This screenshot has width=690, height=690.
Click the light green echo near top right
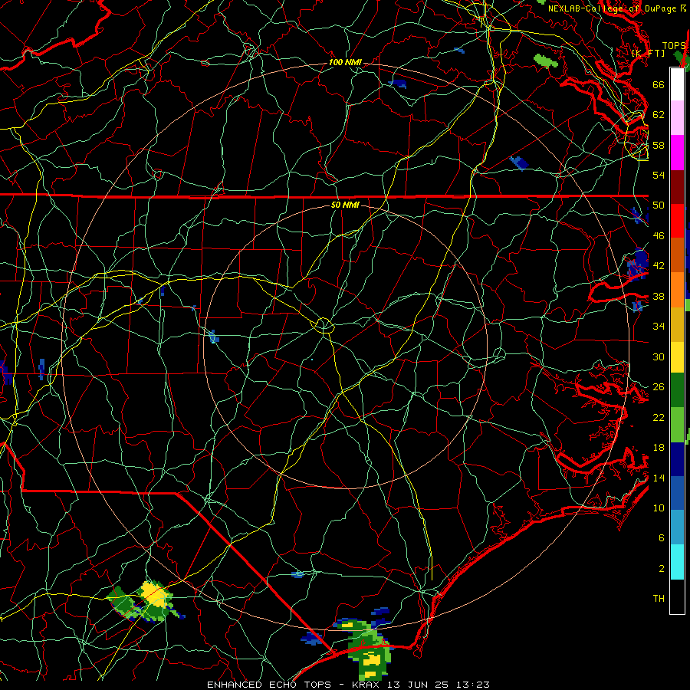tap(546, 61)
